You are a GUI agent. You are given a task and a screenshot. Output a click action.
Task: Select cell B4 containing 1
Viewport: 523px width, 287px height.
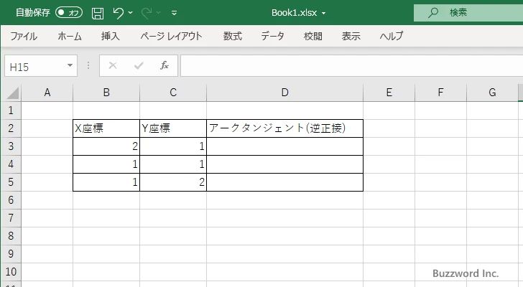click(106, 164)
